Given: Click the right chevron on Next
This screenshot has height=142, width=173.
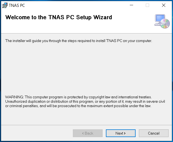Looking at the screenshot, I should [x=125, y=133].
